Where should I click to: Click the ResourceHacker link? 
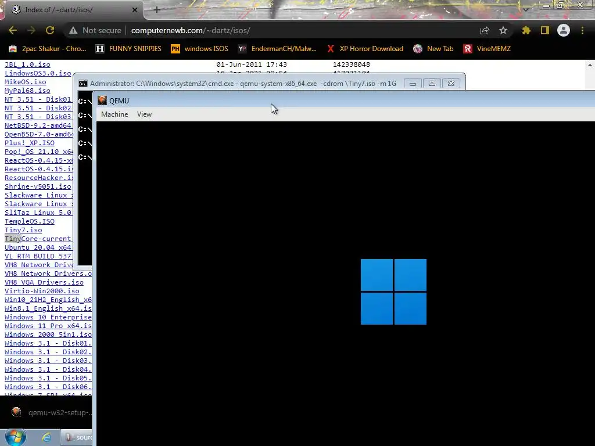(39, 178)
